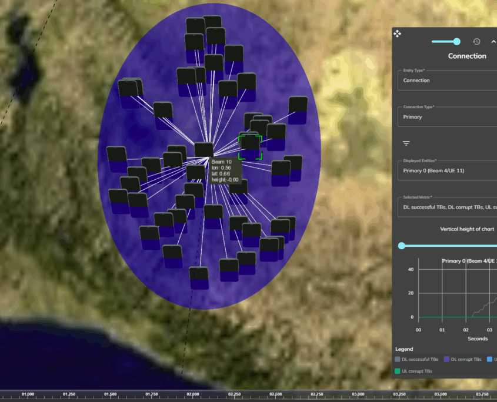
Task: Jump to the 02.000 timeline marker
Action: pyautogui.click(x=193, y=394)
